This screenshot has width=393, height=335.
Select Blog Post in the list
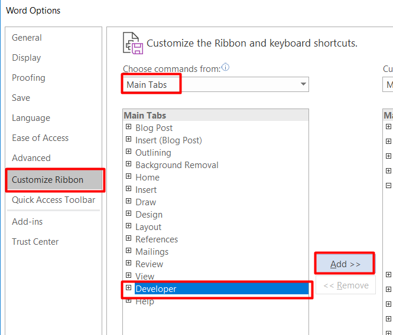(x=154, y=128)
